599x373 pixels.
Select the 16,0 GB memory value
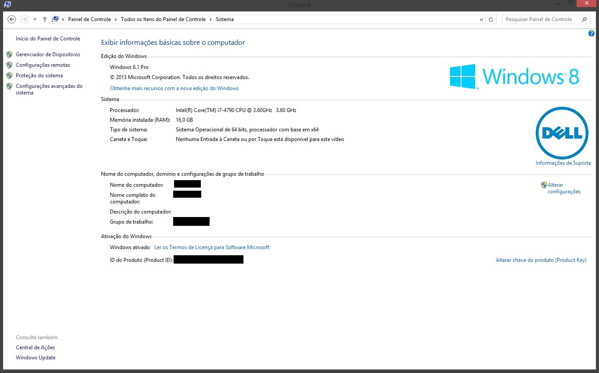click(x=184, y=120)
